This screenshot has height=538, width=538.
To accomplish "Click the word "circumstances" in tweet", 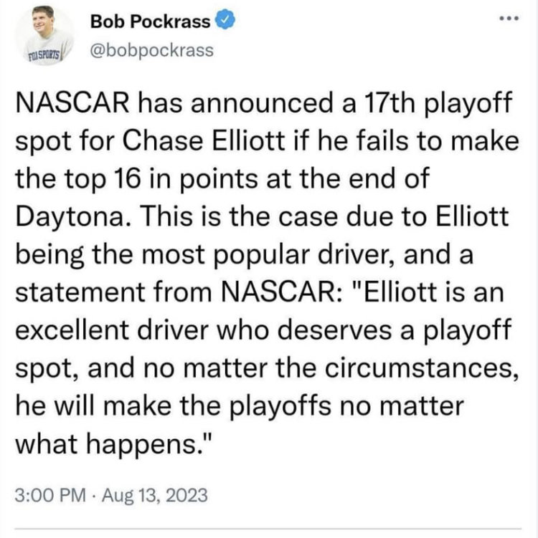I will 422,369.
